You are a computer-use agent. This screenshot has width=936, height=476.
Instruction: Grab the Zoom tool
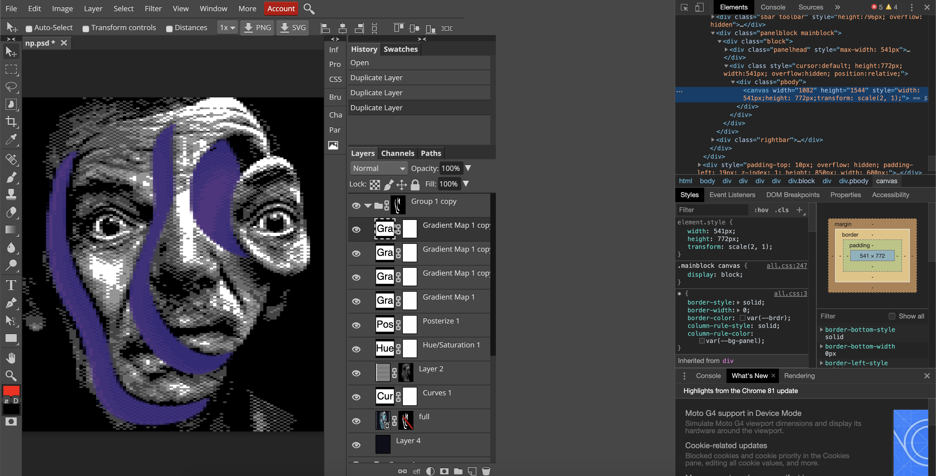(x=11, y=376)
